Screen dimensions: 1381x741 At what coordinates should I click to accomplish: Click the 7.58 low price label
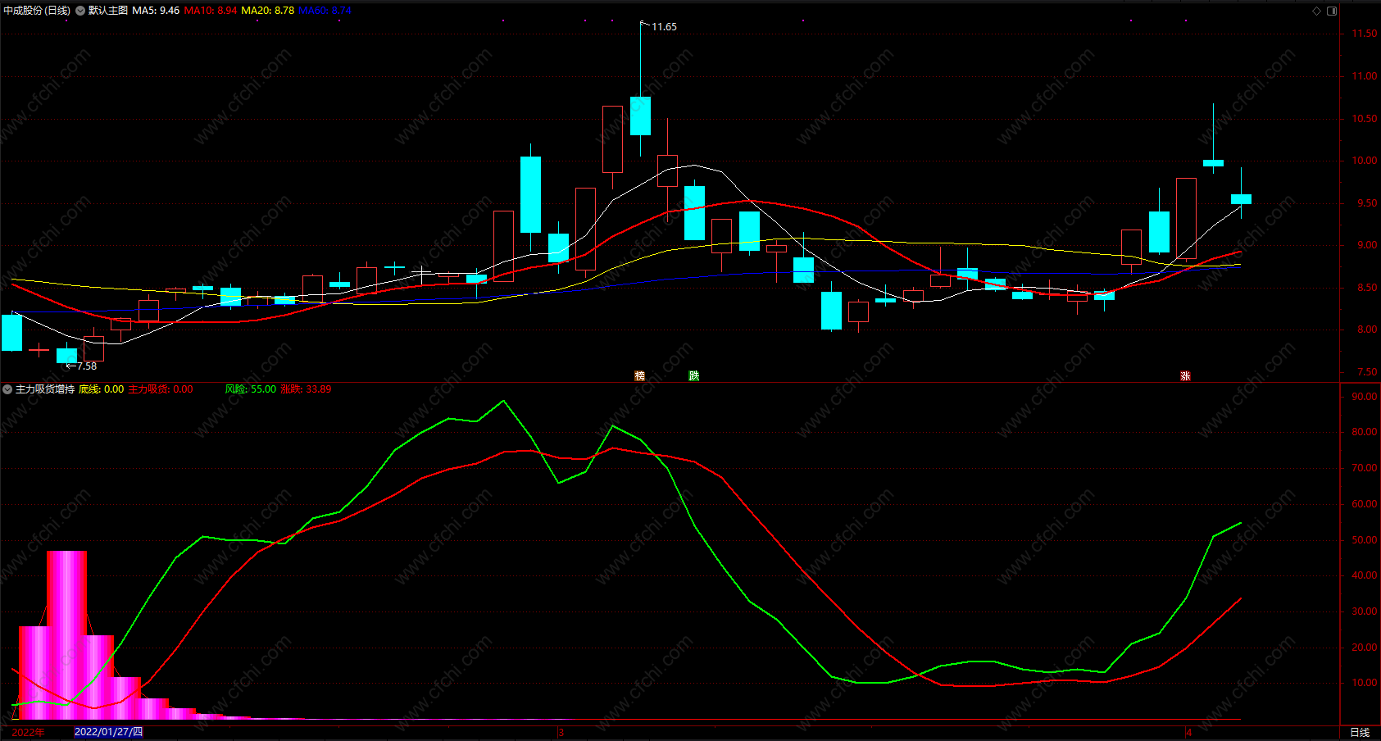pos(87,366)
